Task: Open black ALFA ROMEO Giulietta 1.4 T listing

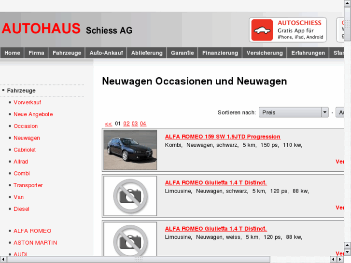Action: click(216, 183)
